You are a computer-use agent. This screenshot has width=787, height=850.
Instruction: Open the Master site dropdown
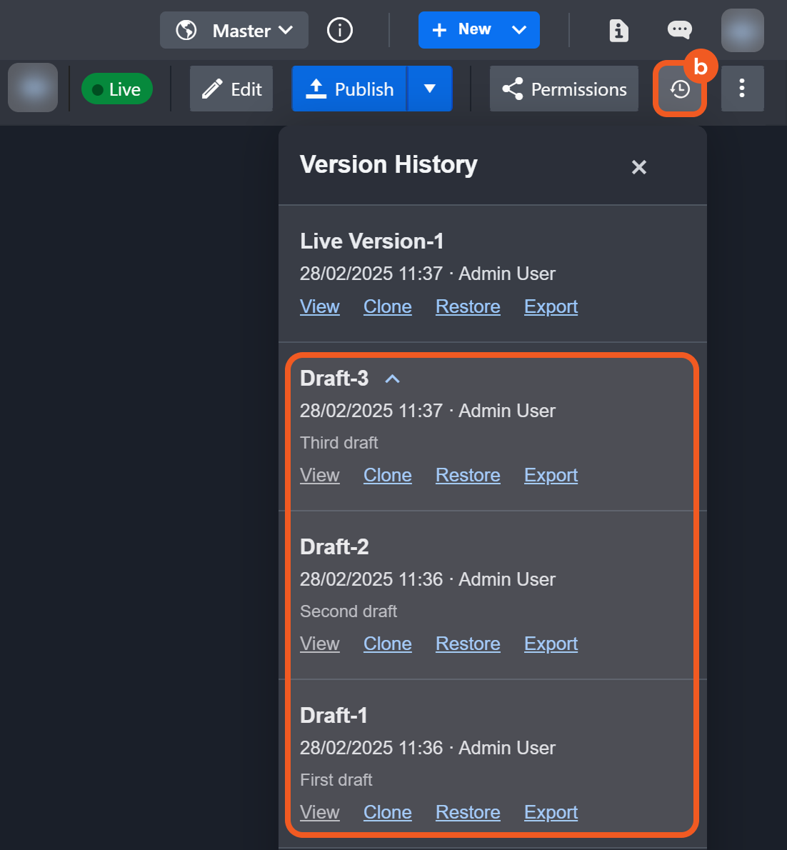click(234, 30)
